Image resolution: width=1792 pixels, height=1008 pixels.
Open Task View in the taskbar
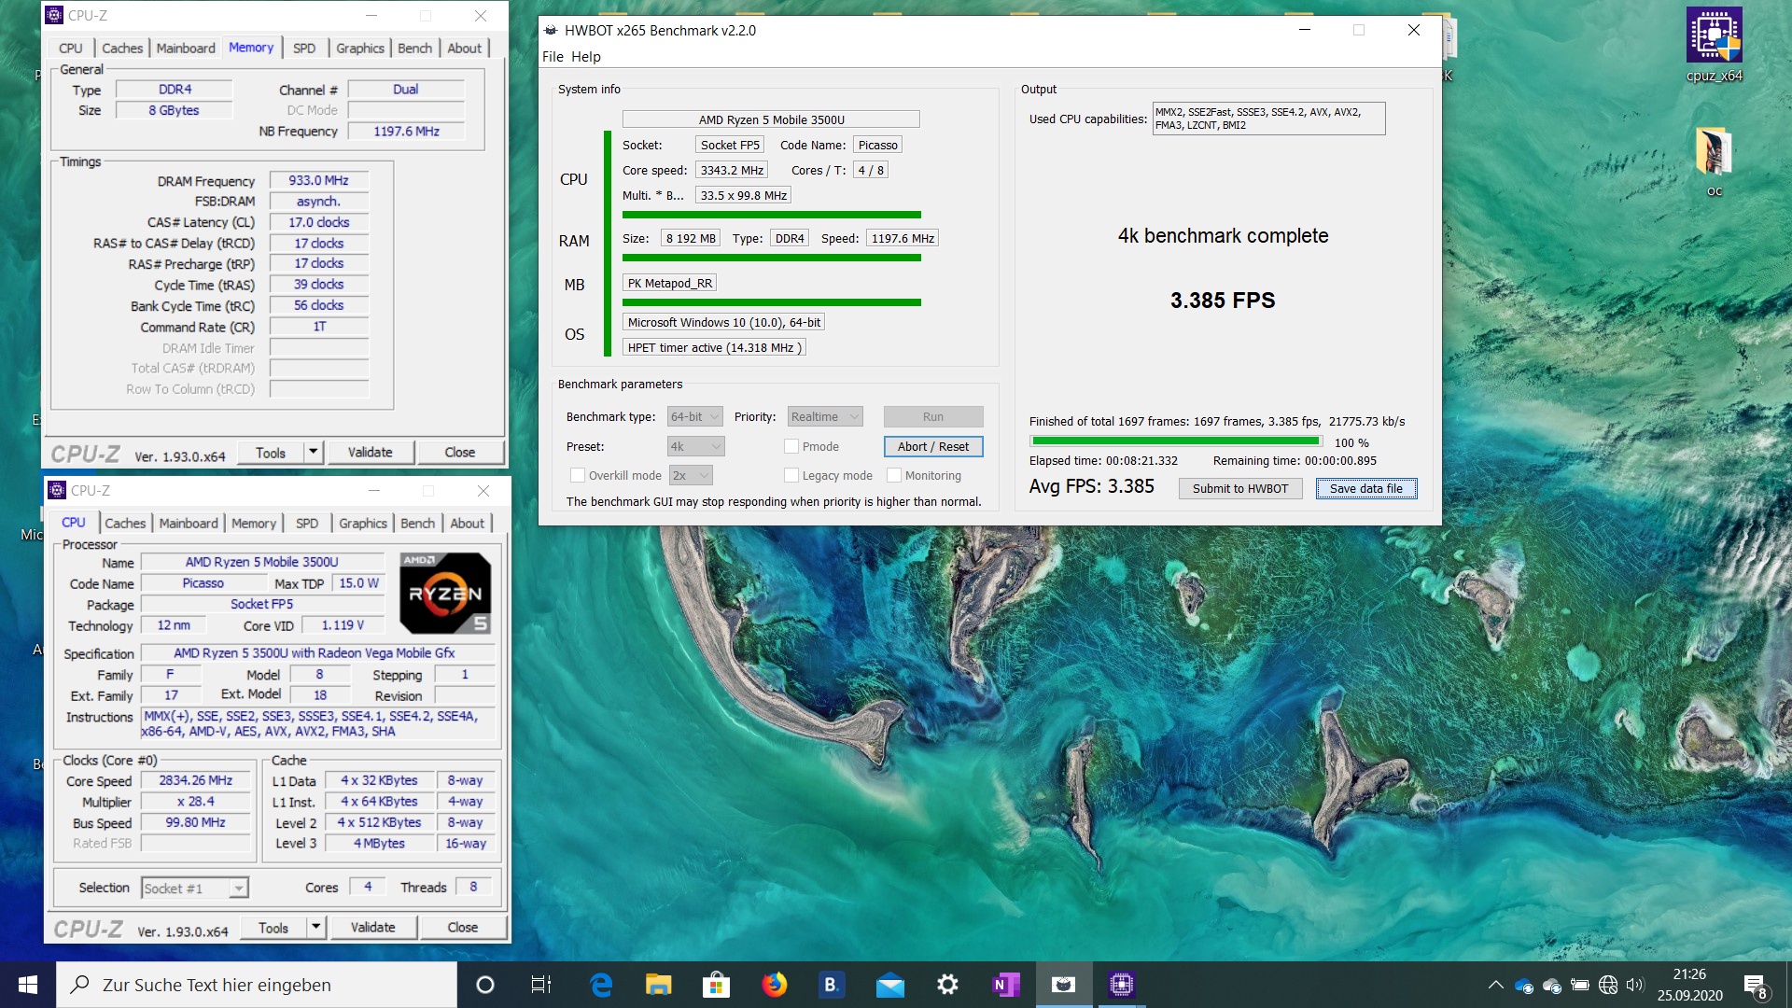click(541, 985)
